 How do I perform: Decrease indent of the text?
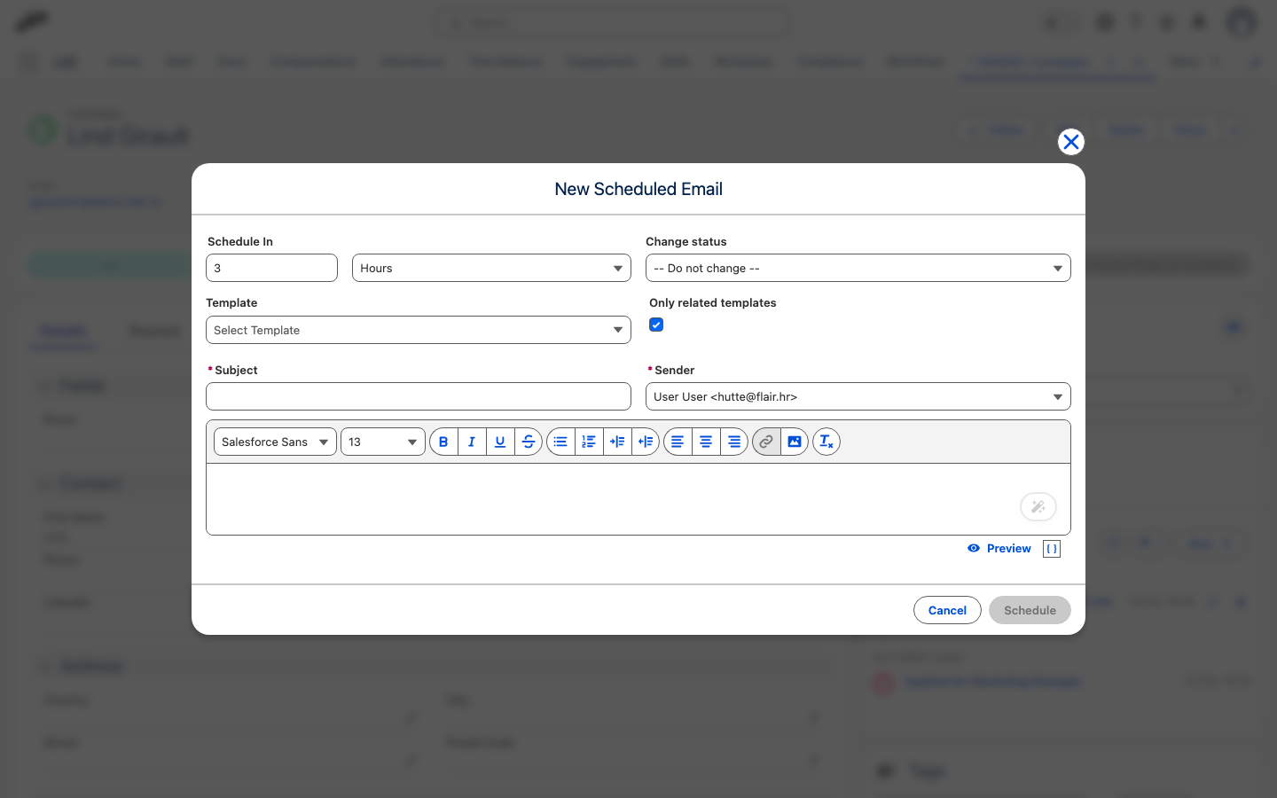[646, 442]
